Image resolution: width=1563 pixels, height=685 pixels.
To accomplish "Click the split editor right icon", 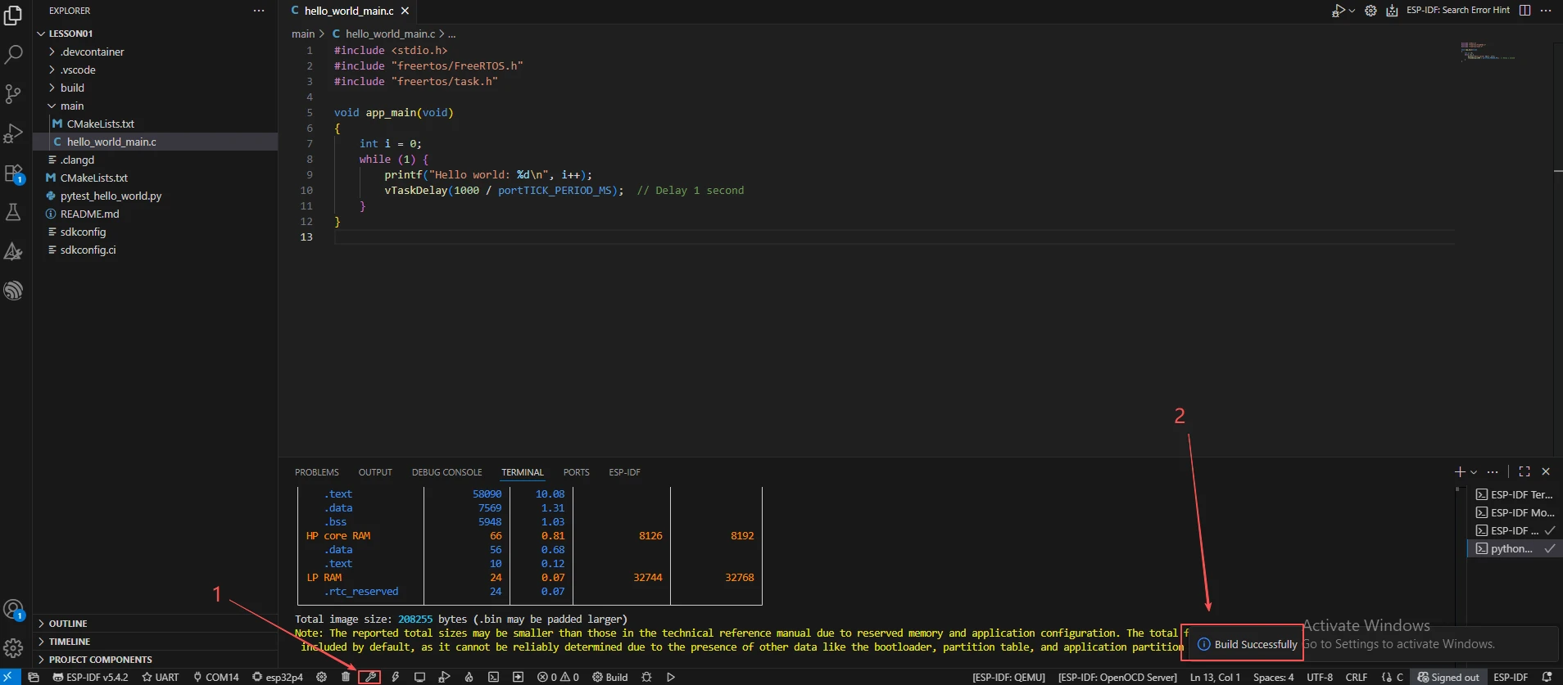I will tap(1524, 11).
